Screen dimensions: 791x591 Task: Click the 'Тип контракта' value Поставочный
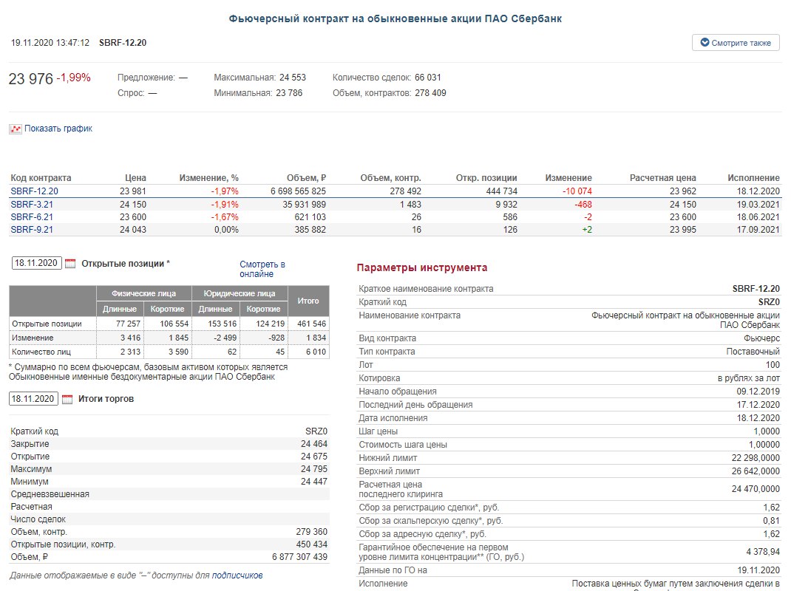753,351
